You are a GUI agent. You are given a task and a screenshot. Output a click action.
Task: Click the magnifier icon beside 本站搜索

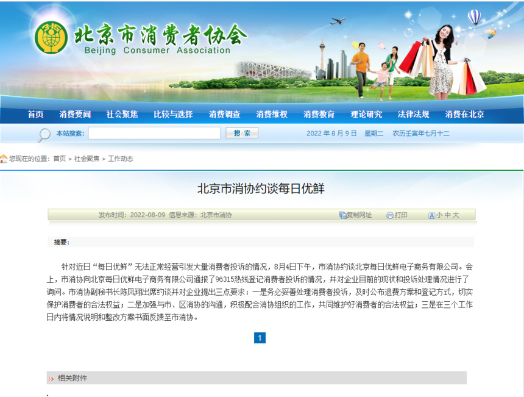pos(44,135)
